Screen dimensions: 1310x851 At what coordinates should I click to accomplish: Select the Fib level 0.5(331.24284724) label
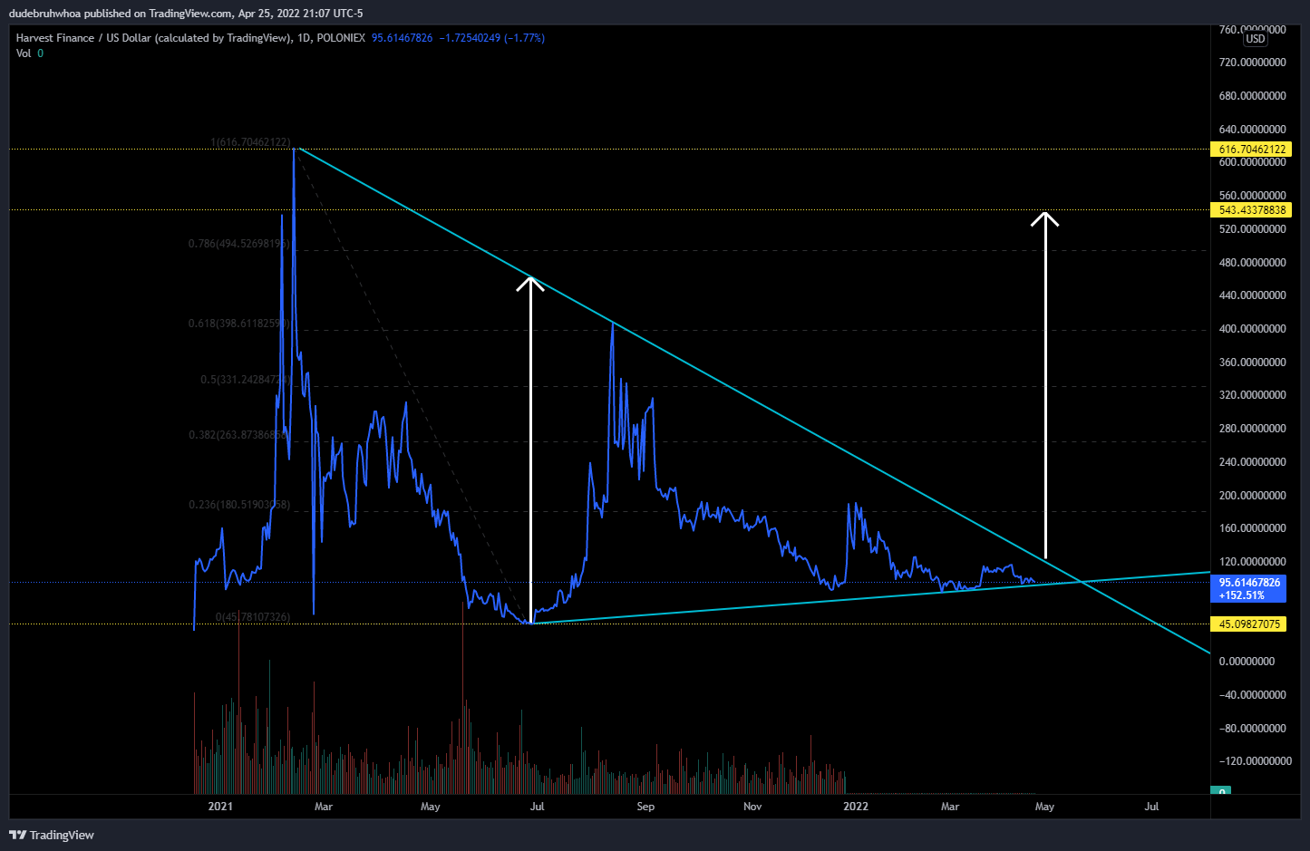[246, 380]
